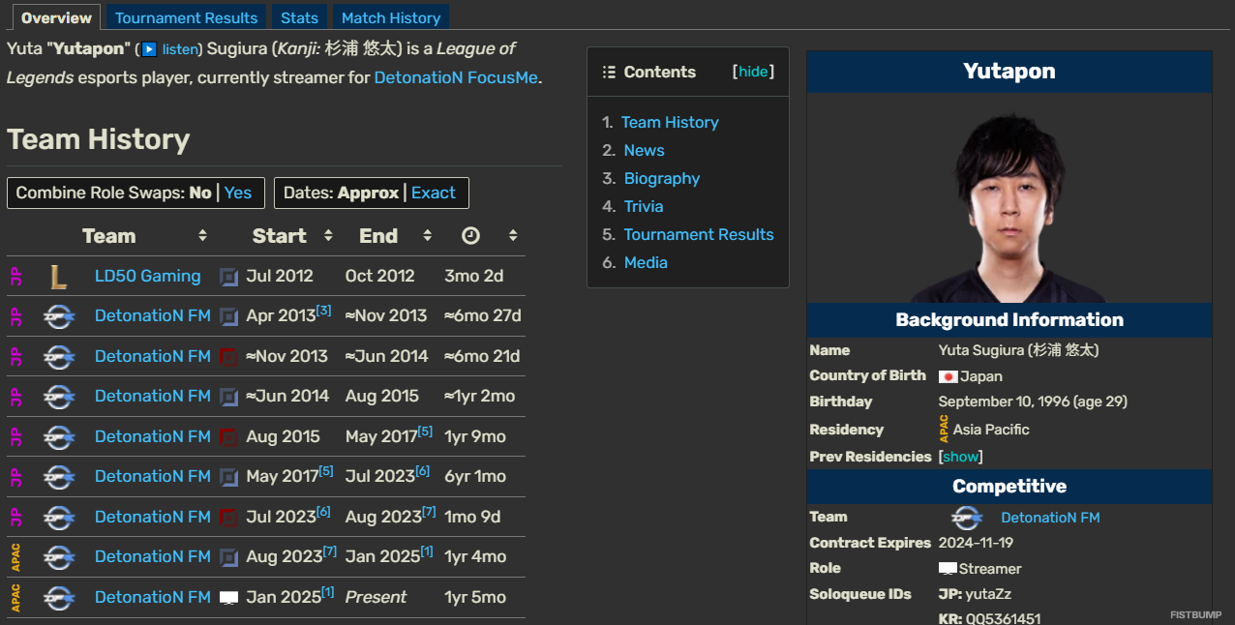Click the clock duration column header icon
Viewport: 1235px width, 625px height.
[469, 236]
